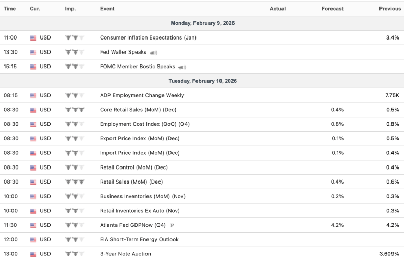Open the Retail Inventories Ex Auto (Nov) event

[139, 211]
